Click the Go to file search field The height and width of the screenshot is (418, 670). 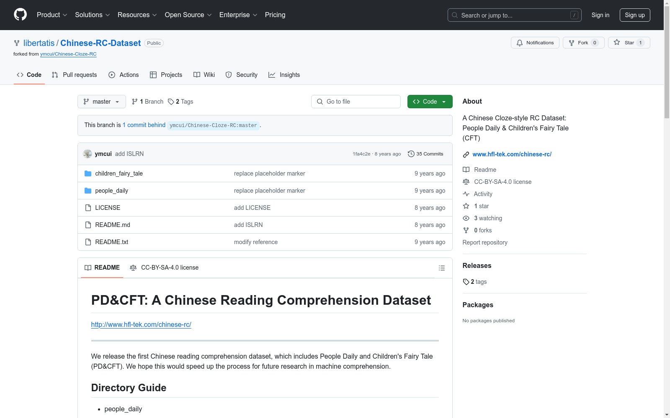click(x=356, y=102)
